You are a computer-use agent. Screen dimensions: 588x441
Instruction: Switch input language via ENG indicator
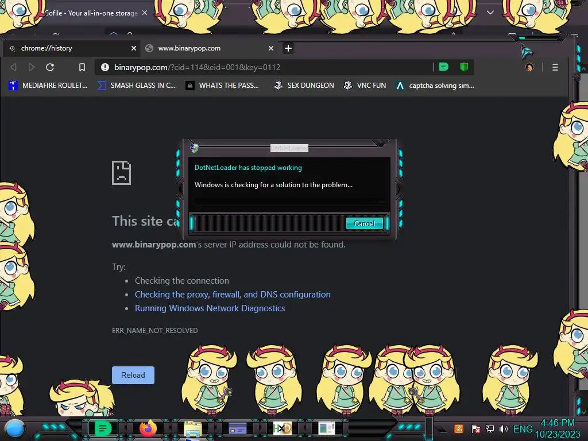point(523,429)
